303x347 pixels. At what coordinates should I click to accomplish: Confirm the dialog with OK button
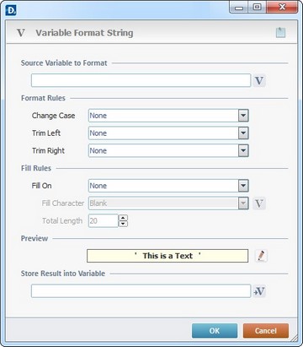[x=215, y=331]
